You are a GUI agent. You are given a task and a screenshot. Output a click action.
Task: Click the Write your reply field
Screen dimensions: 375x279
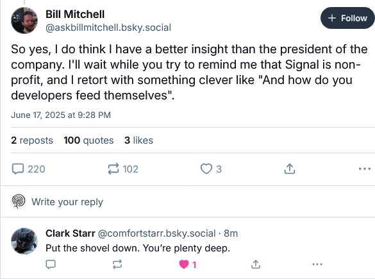tap(187, 201)
